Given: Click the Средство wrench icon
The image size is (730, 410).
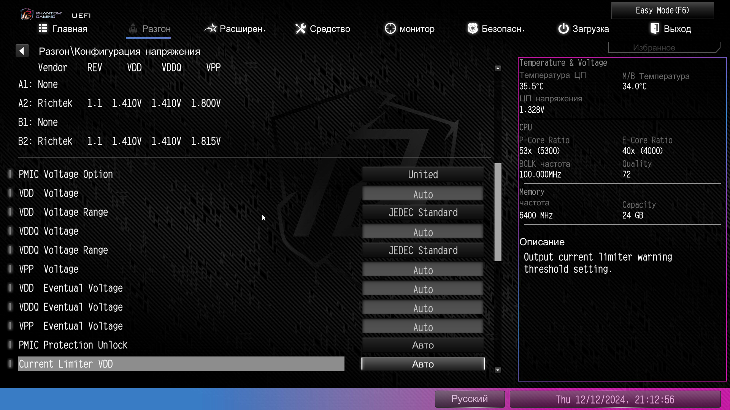Looking at the screenshot, I should (301, 28).
